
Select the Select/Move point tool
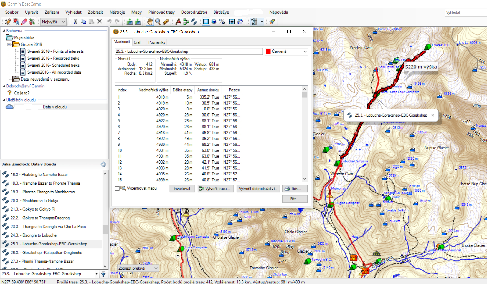16,21
